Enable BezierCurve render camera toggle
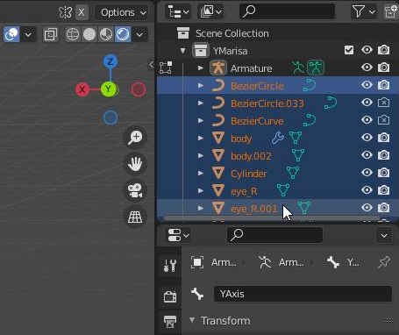This screenshot has height=335, width=399. coord(383,120)
